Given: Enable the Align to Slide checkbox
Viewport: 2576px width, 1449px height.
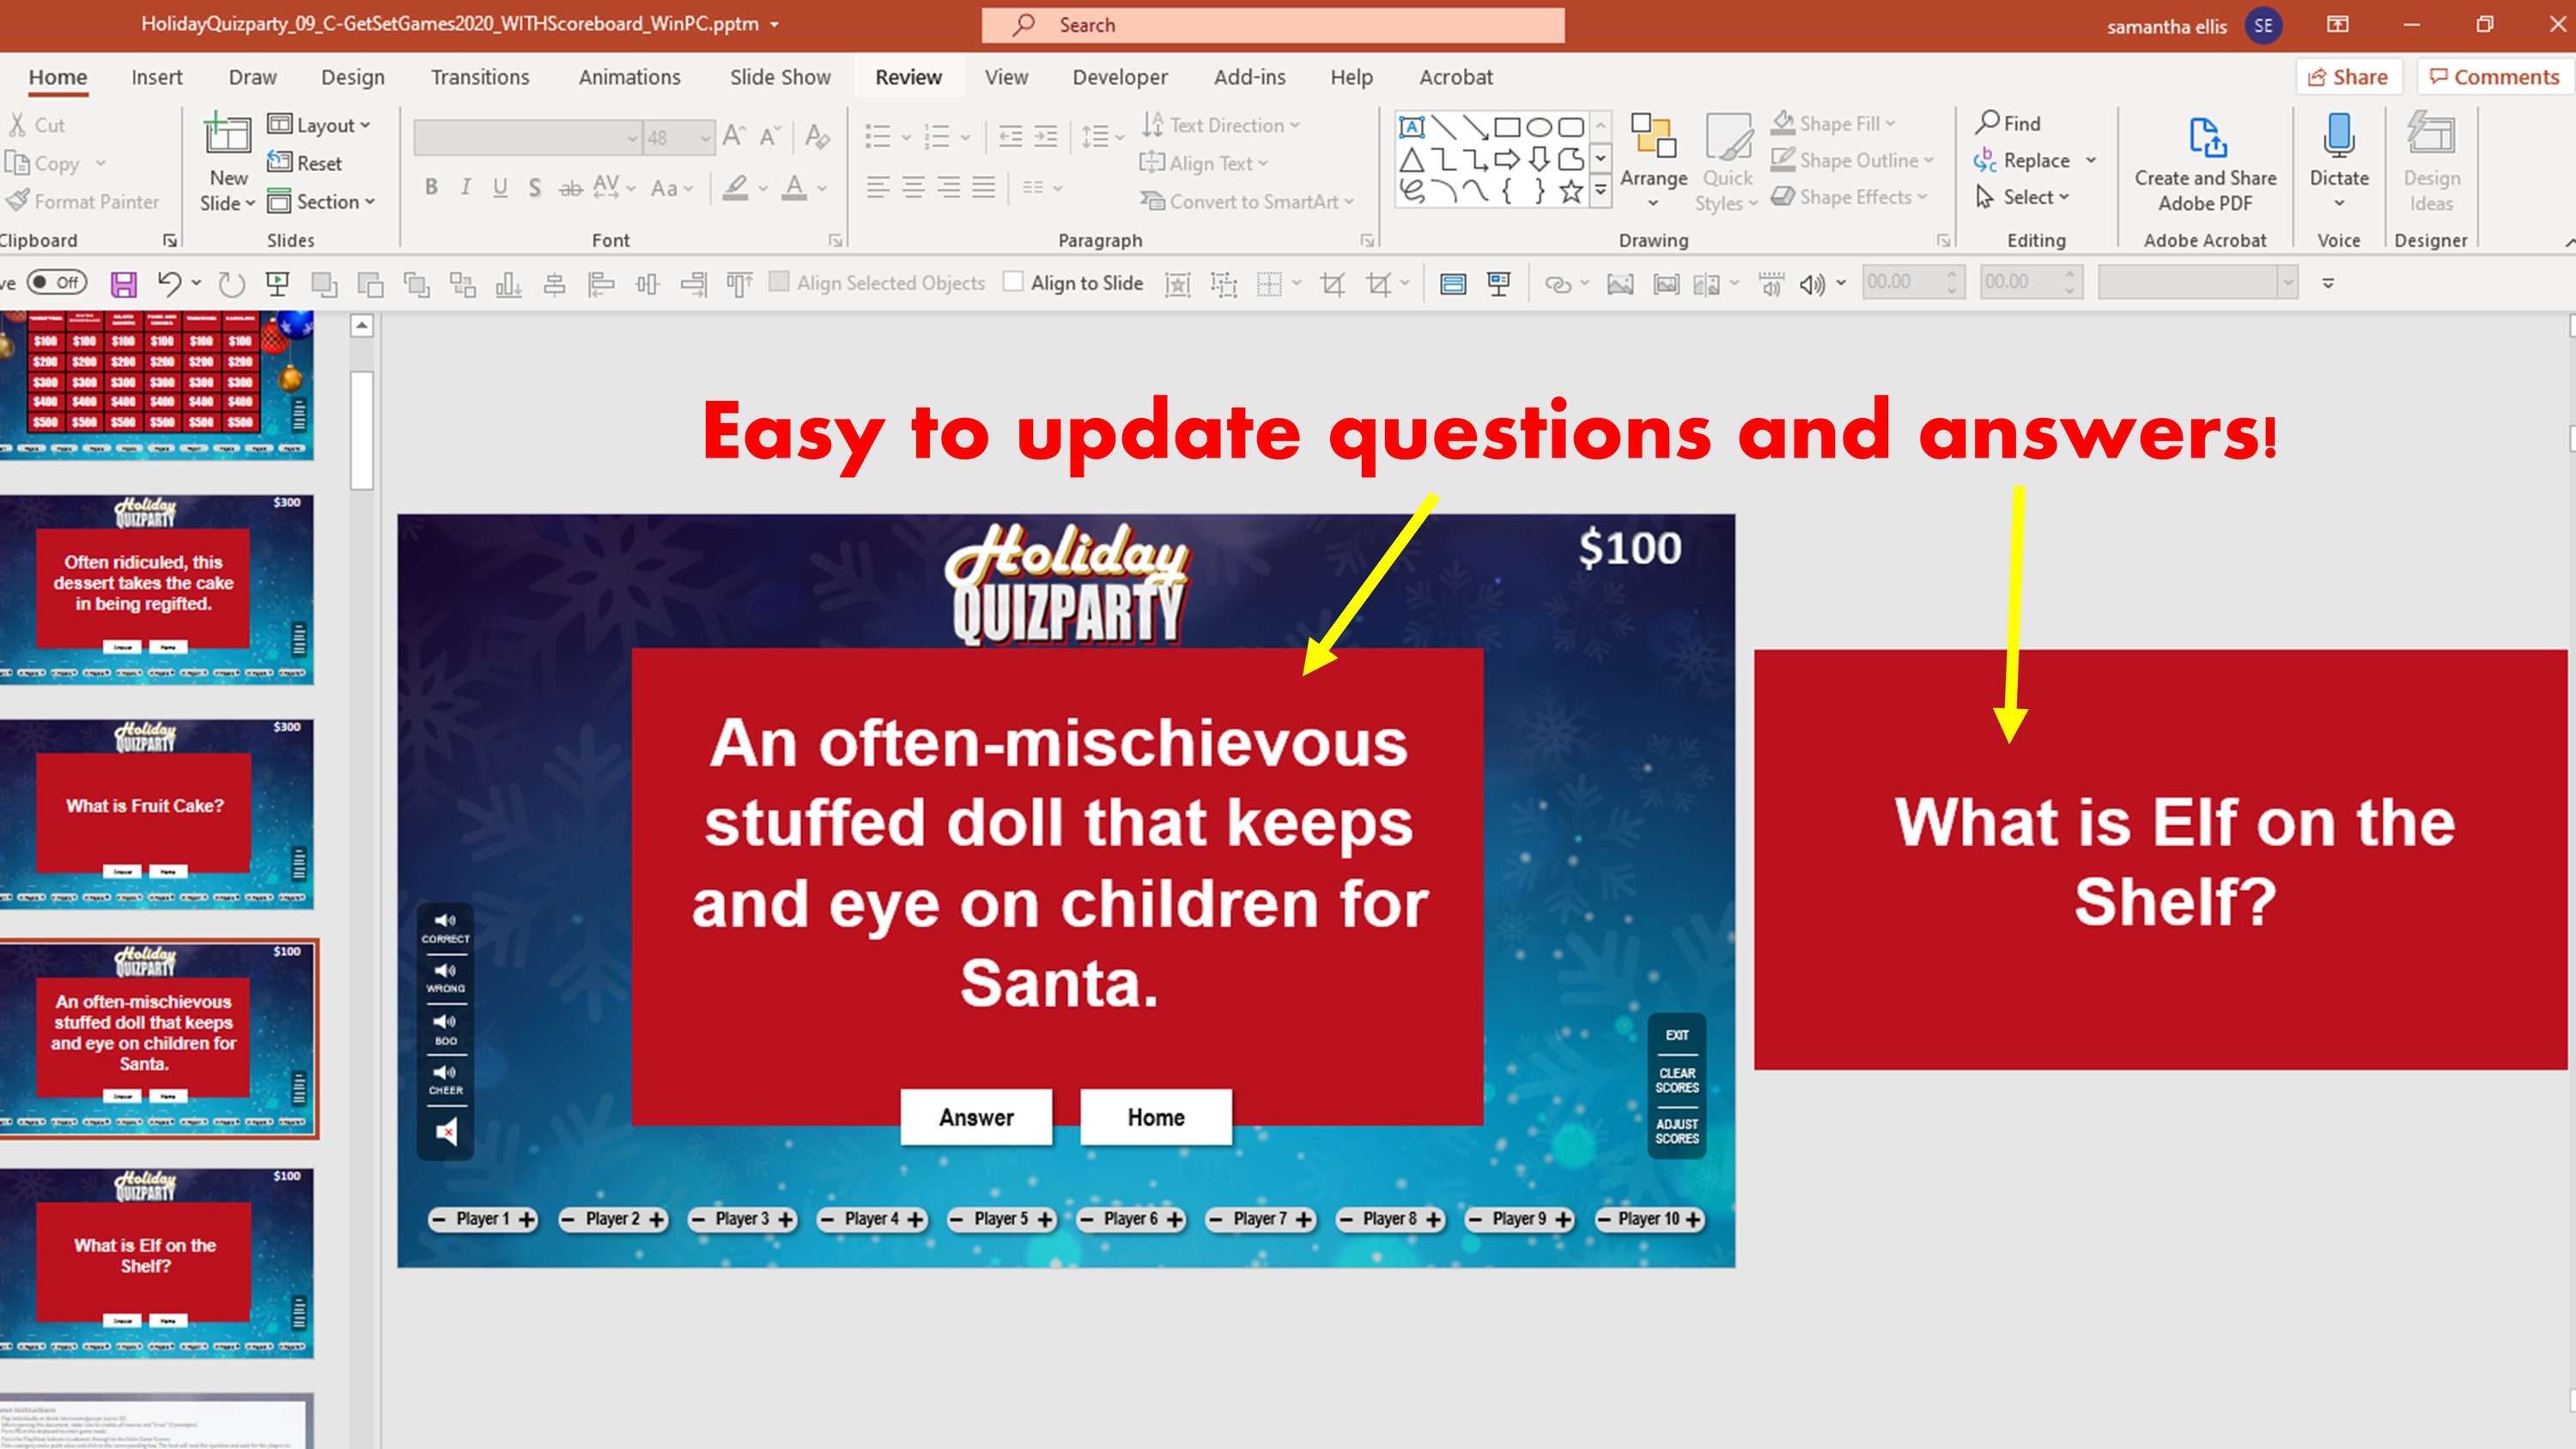Looking at the screenshot, I should (1013, 282).
